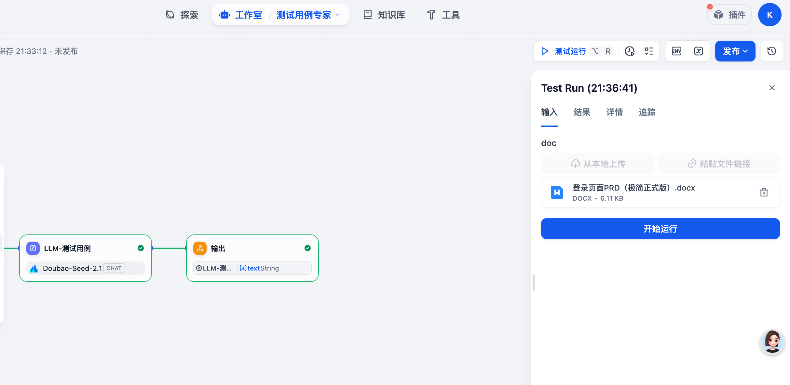Click the play triangle icon of 测试运行
The image size is (790, 385).
click(545, 51)
